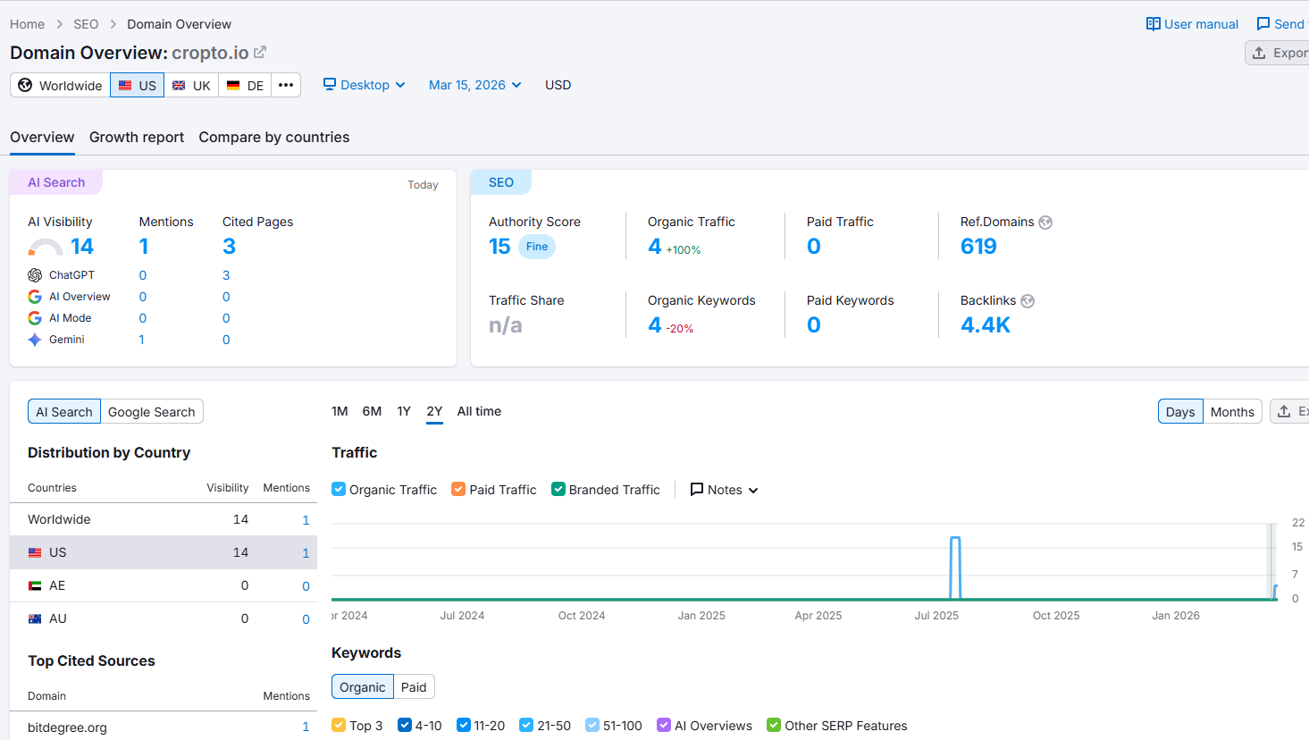The height and width of the screenshot is (740, 1309).
Task: Click the AU flag in country table
Action: click(x=35, y=619)
